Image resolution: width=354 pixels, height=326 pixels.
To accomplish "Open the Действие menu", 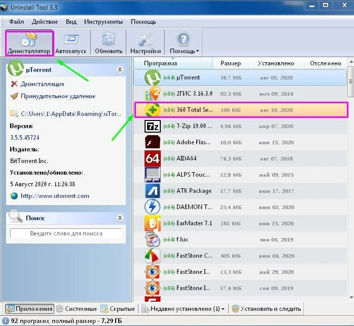I will click(45, 22).
